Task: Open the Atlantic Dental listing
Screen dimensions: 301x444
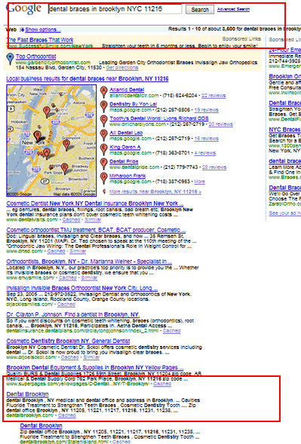Action: coord(127,90)
